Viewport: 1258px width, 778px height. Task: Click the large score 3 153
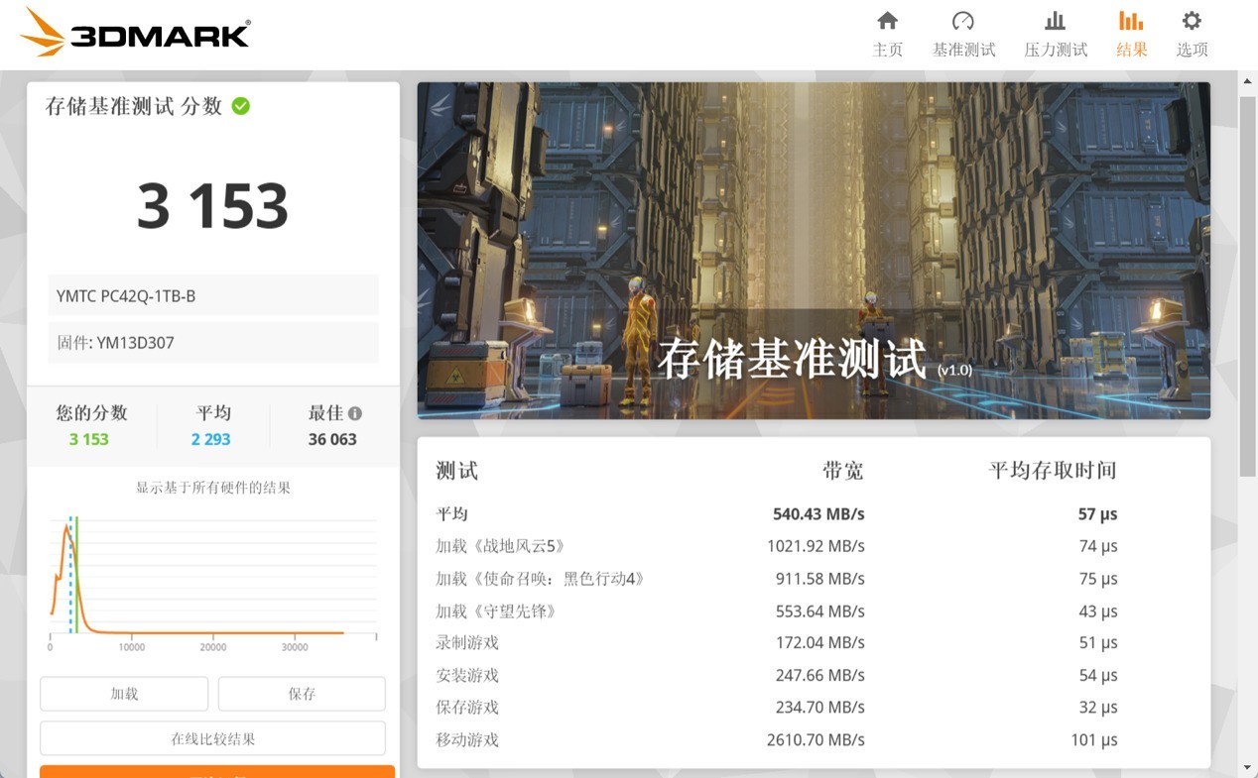tap(212, 206)
